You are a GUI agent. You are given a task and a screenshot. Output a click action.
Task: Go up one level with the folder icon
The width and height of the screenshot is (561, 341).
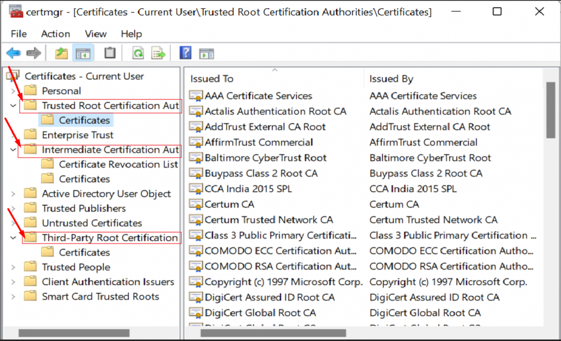point(61,53)
